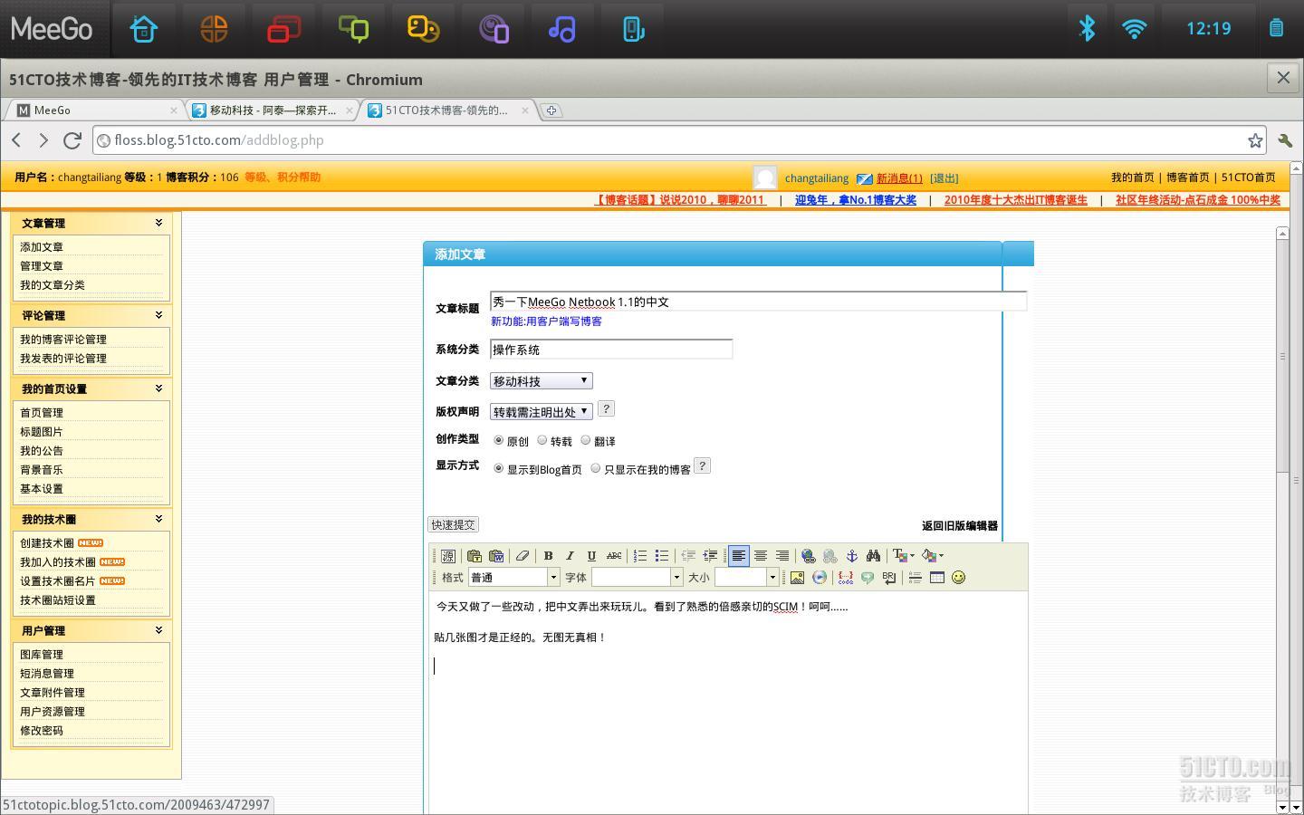Click the 文章标题 input field
Screen dimensions: 1304x815
click(x=759, y=302)
